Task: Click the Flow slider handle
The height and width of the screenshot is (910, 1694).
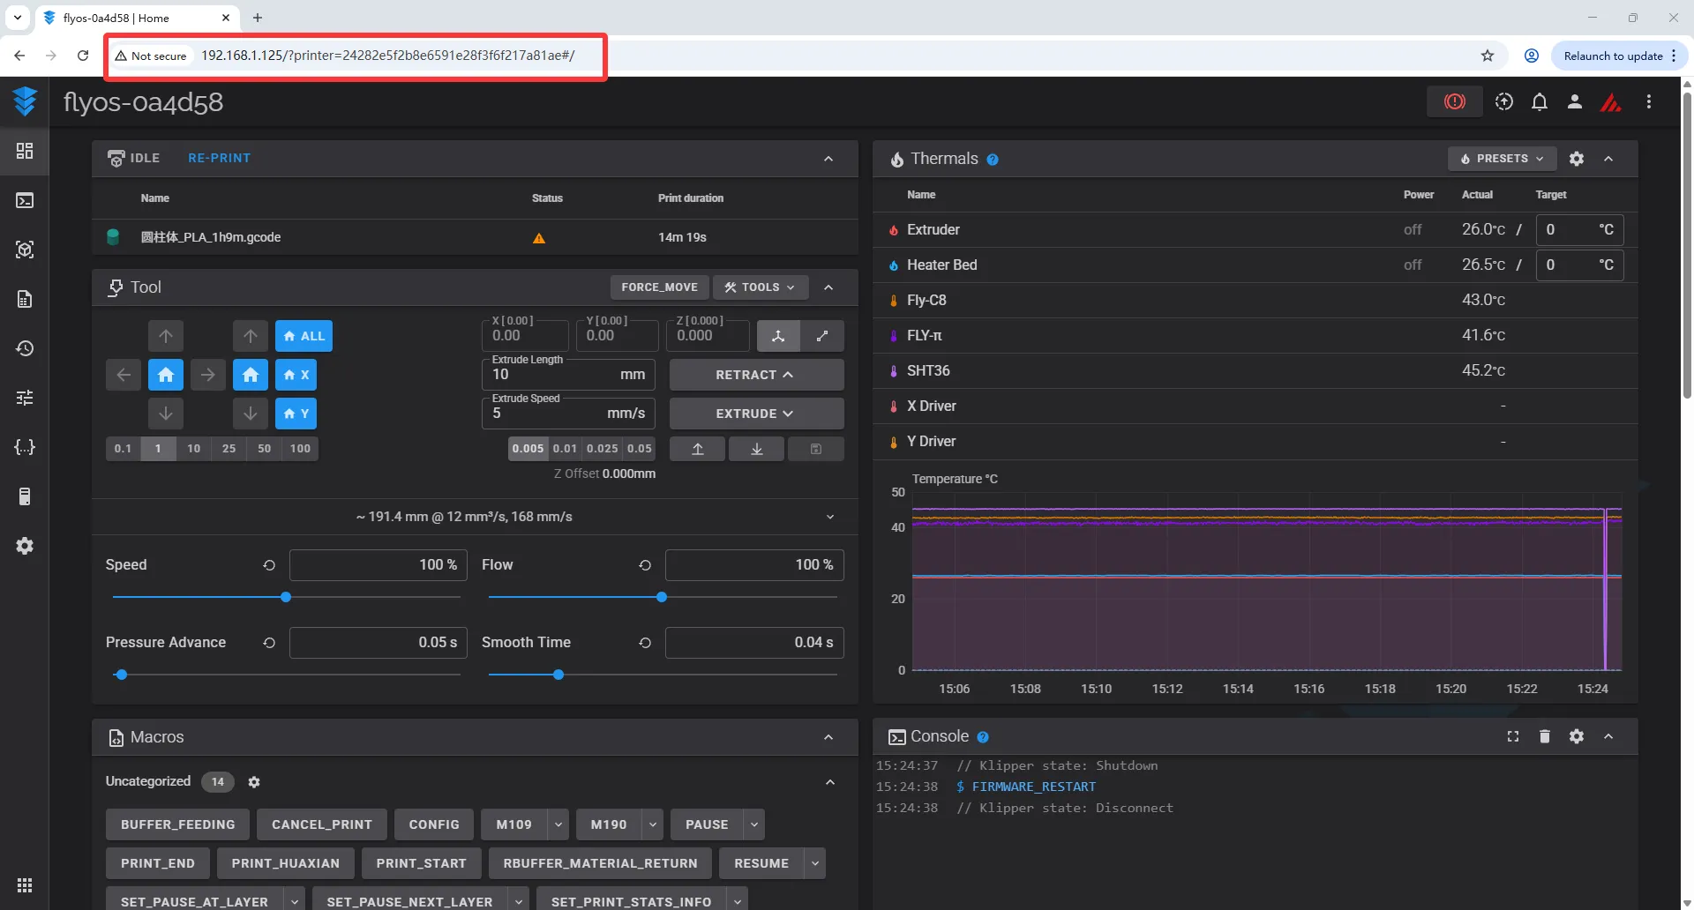Action: coord(662,598)
